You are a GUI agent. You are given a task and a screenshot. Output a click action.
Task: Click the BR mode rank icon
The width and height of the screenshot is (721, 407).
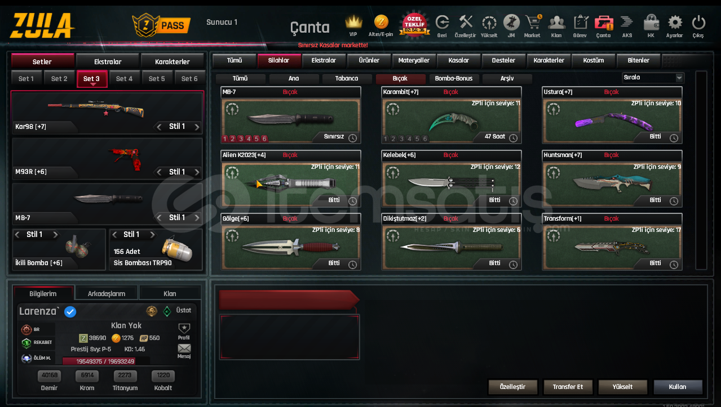tap(26, 329)
